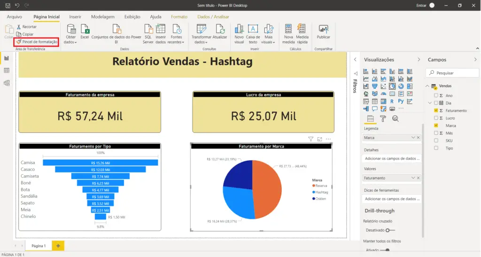Switch to the Inserir ribbon tab

pos(75,17)
